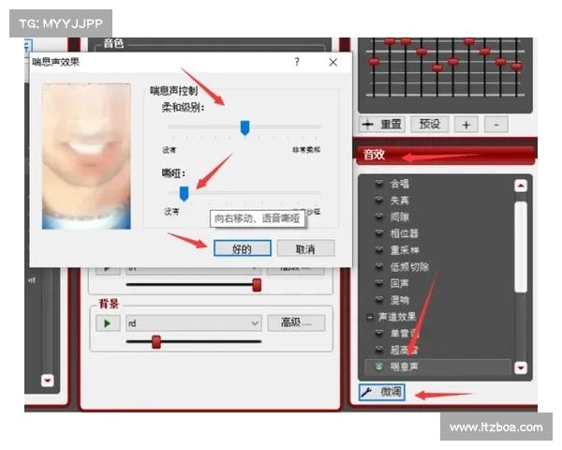
Task: Toggle the green 喘息声 effect indicator
Action: [x=378, y=367]
